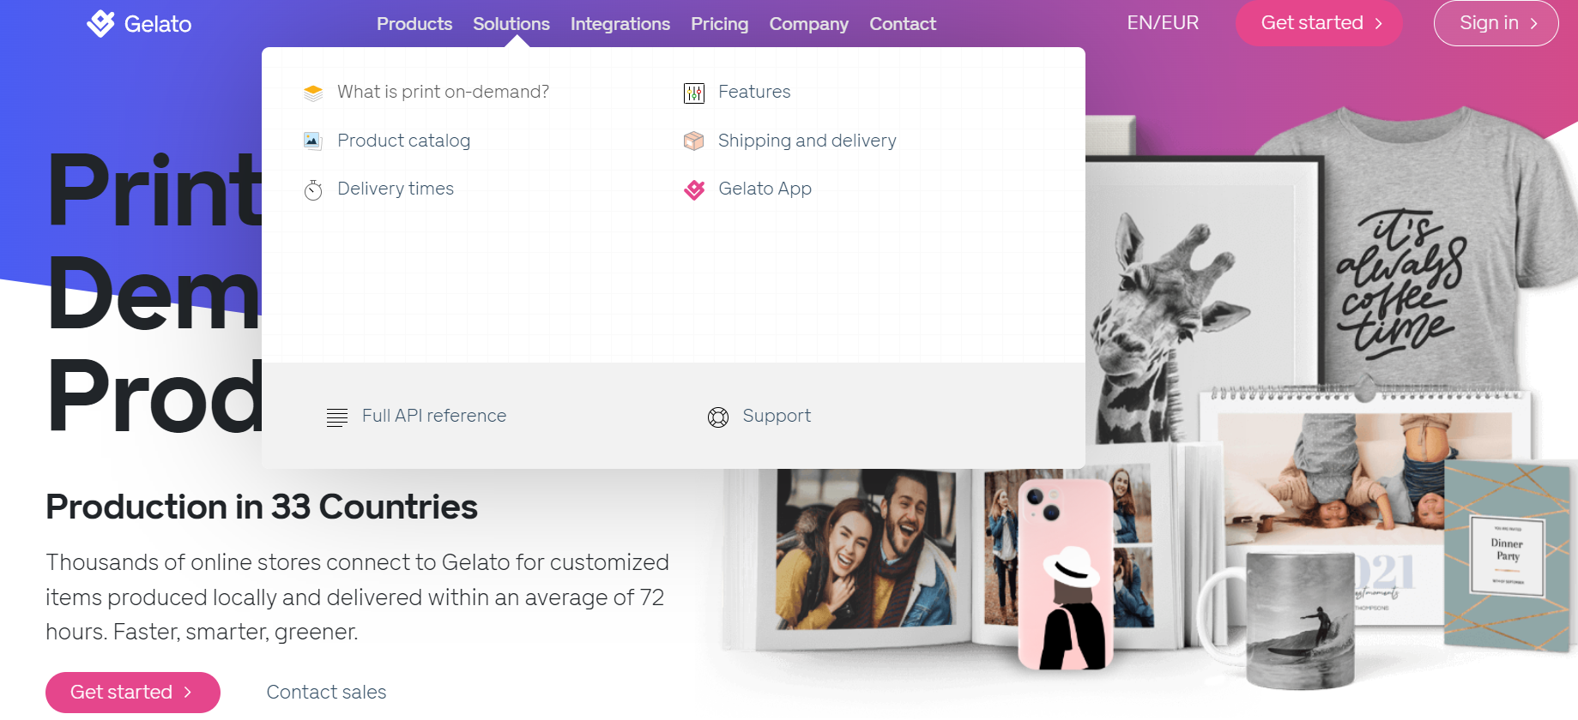Image resolution: width=1578 pixels, height=720 pixels.
Task: Click the Features sliders icon
Action: tap(694, 93)
